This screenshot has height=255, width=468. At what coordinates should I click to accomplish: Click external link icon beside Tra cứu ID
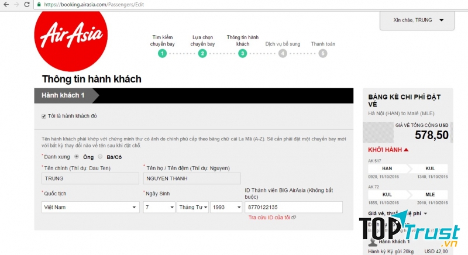pos(294,218)
